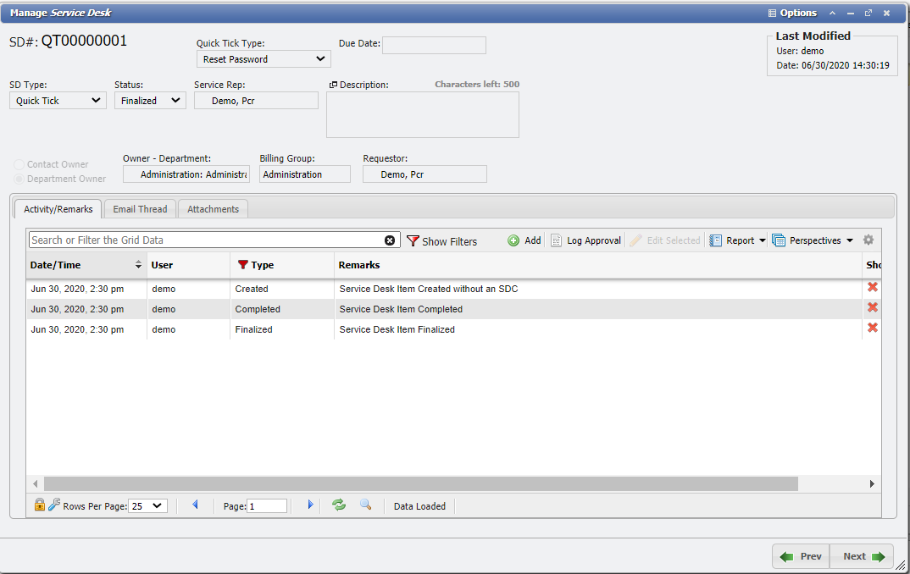Click the magnifying glass search icon
The image size is (910, 574).
[x=366, y=505]
